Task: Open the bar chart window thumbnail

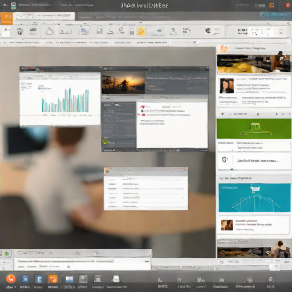Action: [x=60, y=96]
